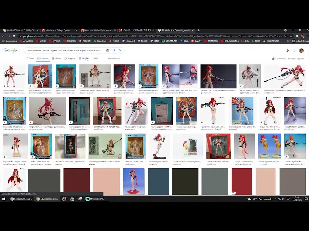Viewport: 309px width, 231px height.
Task: Show hidden system tray icons
Action: click(276, 199)
